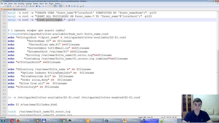Open the Search menu
The image size is (219, 123).
(10, 4)
